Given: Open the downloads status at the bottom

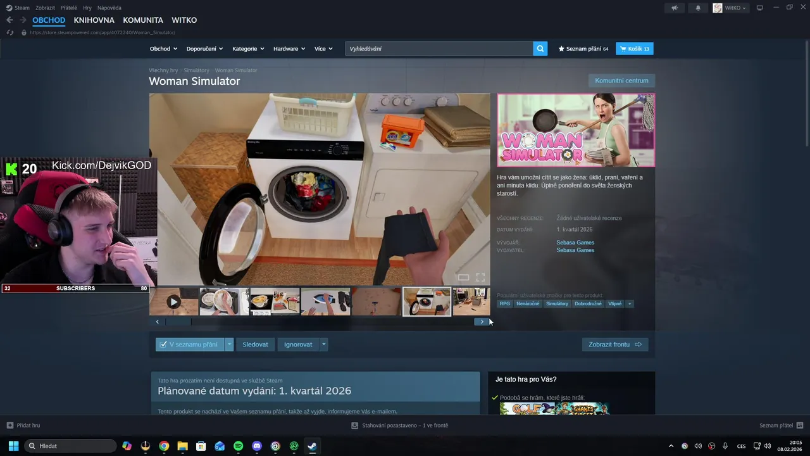Looking at the screenshot, I should click(400, 426).
